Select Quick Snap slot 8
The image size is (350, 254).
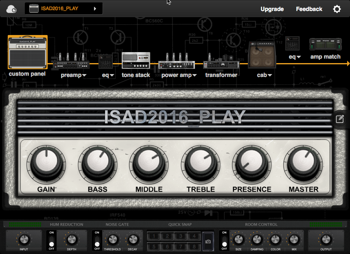194,246
